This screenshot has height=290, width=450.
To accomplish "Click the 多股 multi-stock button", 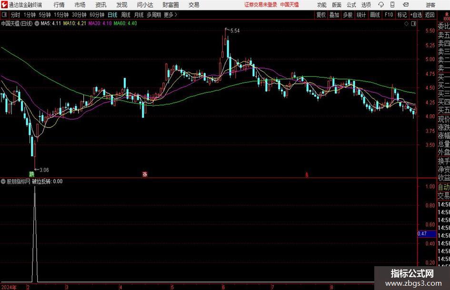I will [348, 15].
